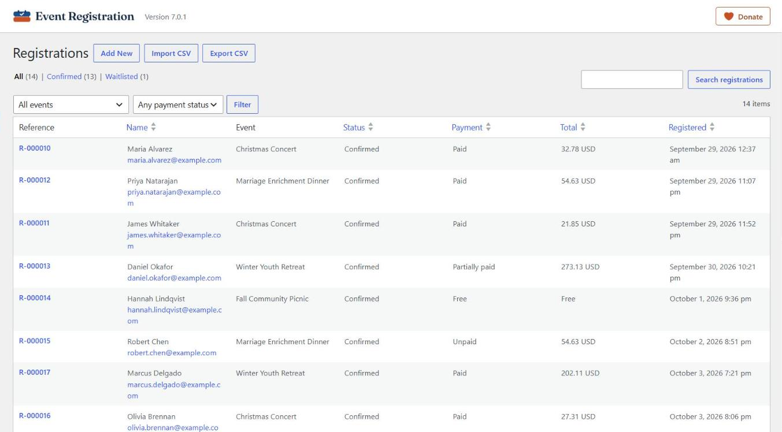Screen dimensions: 782x432
Task: Open the All events dropdown
Action: click(x=71, y=105)
